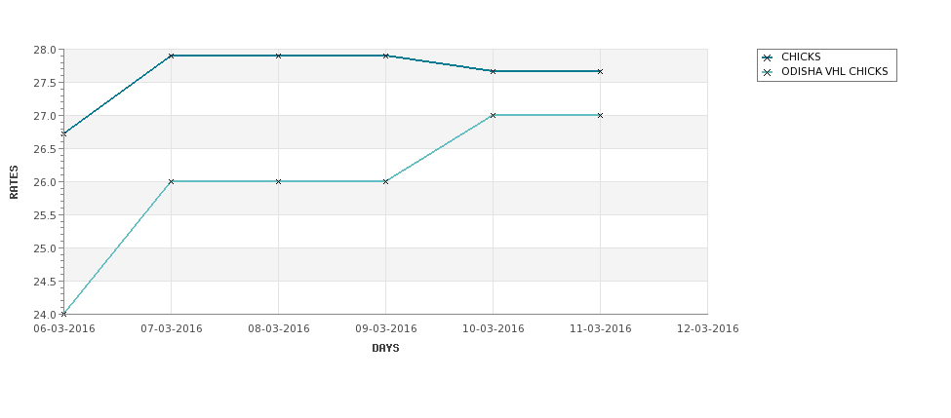Click the DAYS x-axis title
This screenshot has height=418, width=951.
[385, 349]
